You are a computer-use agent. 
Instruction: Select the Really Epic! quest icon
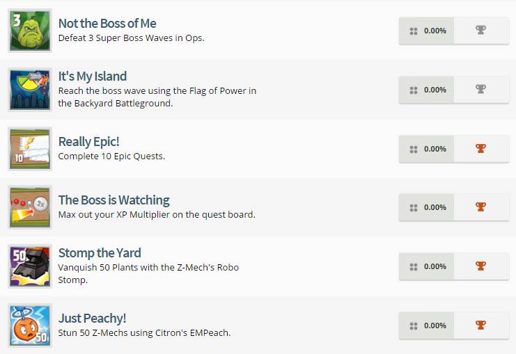[x=30, y=149]
